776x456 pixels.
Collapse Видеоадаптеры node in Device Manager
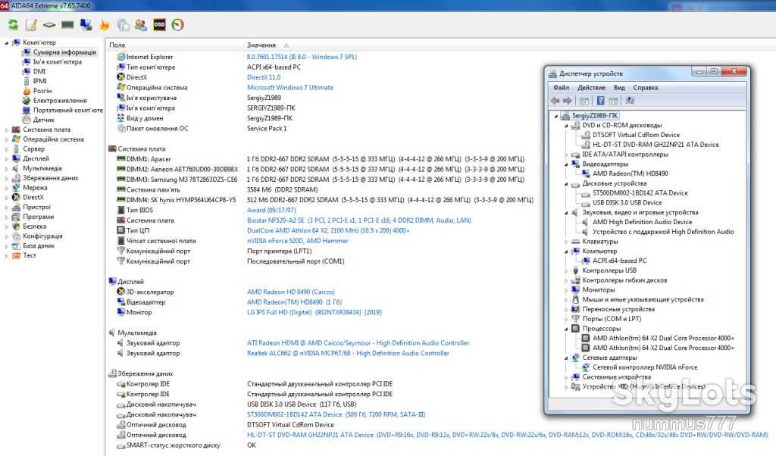(x=566, y=164)
